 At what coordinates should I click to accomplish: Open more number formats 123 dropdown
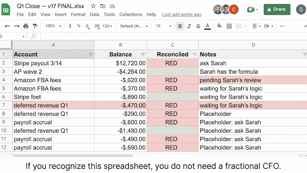[107, 26]
